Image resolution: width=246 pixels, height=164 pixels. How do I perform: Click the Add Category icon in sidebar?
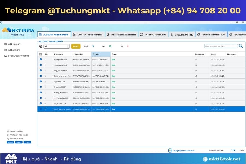coord(6,44)
